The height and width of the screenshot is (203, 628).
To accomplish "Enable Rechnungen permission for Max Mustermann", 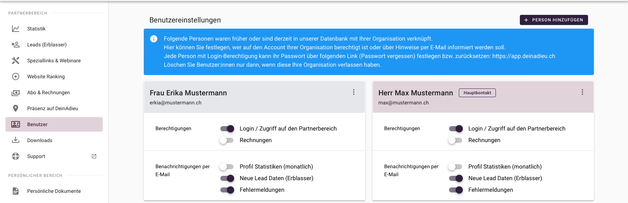I will click(x=455, y=140).
